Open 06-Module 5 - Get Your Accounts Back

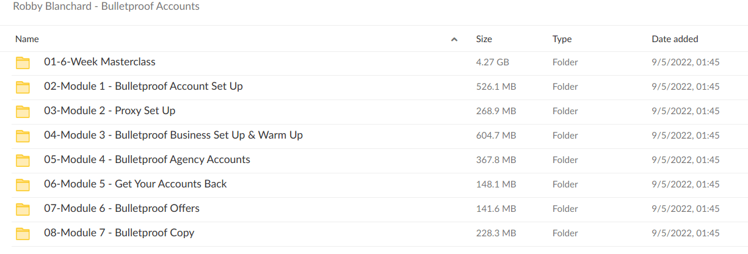click(x=136, y=184)
